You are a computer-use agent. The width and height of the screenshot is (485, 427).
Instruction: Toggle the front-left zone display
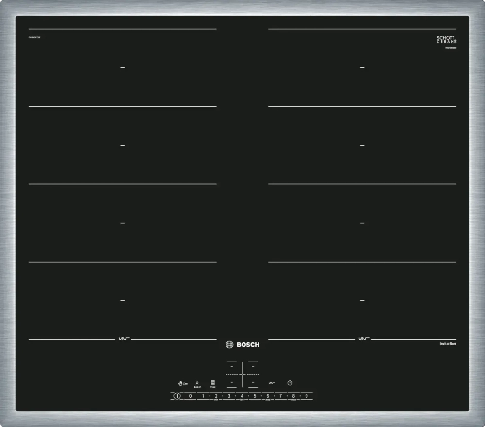pos(231,382)
